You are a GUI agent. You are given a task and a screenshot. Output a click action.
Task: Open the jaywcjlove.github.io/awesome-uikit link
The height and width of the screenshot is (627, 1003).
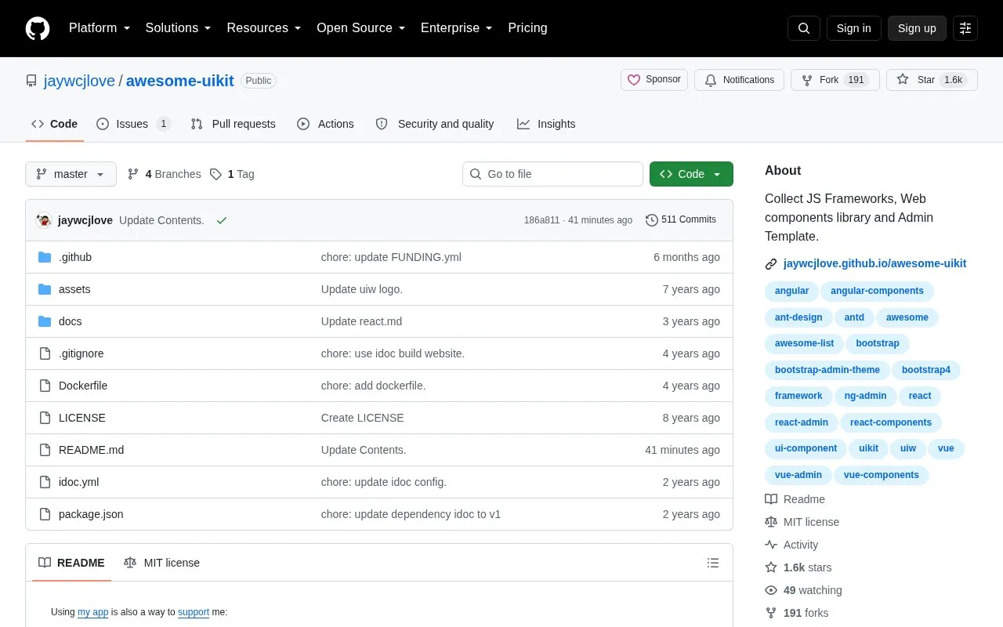click(874, 264)
